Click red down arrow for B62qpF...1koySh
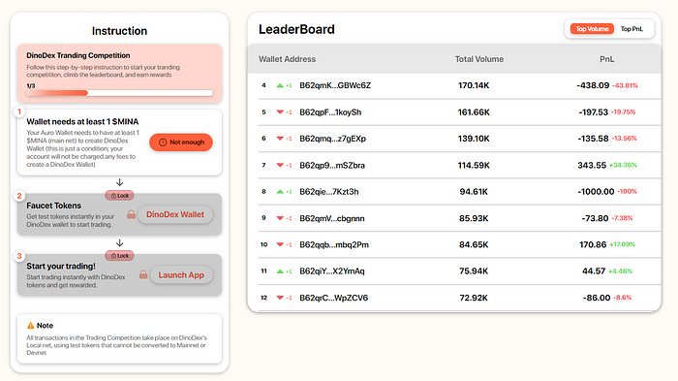Viewport: 678px width, 381px height. (x=280, y=112)
